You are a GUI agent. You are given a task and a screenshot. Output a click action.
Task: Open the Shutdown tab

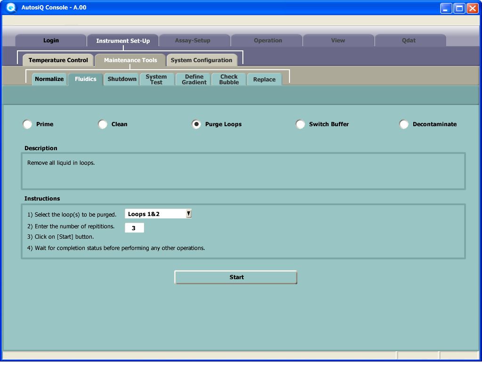coord(122,79)
